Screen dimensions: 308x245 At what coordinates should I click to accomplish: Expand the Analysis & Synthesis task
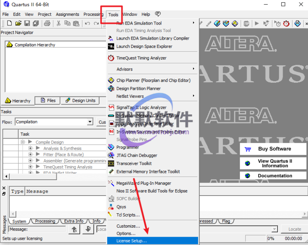[30, 148]
